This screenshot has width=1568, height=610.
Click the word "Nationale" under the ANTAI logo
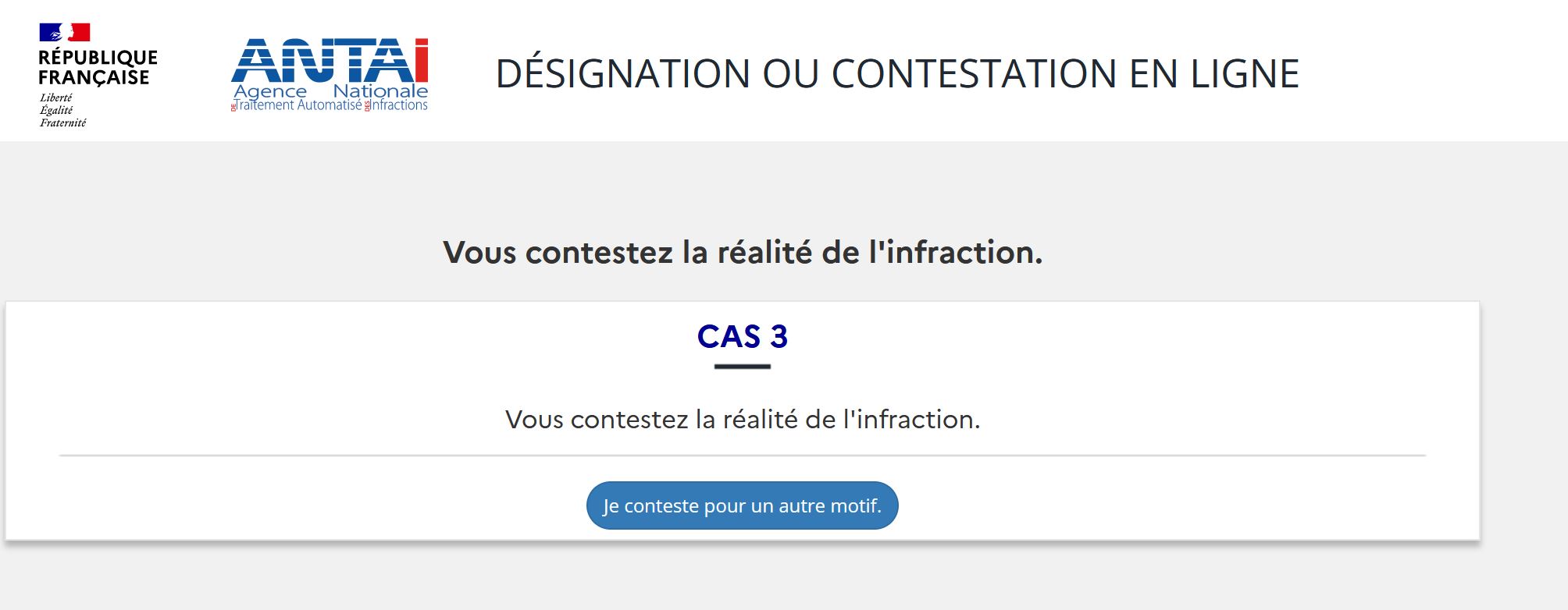click(x=380, y=91)
